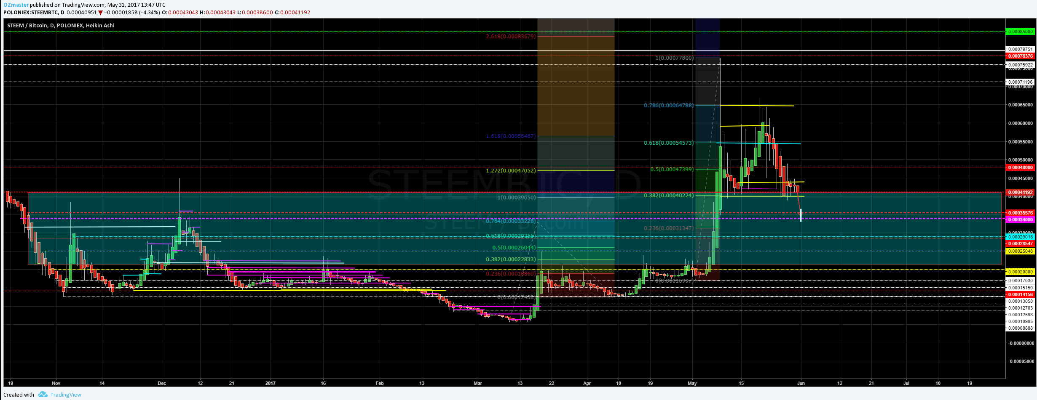Click the red current price label 0.00041192
The height and width of the screenshot is (400, 1037).
[x=1021, y=192]
